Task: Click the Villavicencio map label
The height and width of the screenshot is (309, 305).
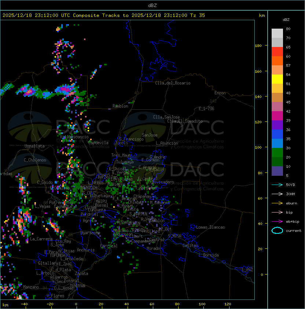Action: (x=74, y=137)
